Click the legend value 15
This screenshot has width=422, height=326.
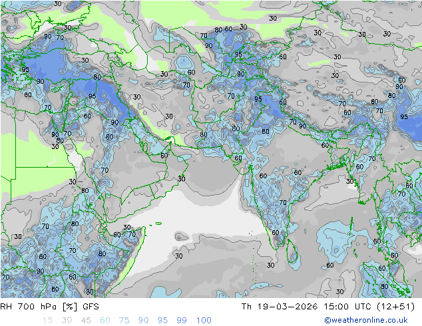47,321
